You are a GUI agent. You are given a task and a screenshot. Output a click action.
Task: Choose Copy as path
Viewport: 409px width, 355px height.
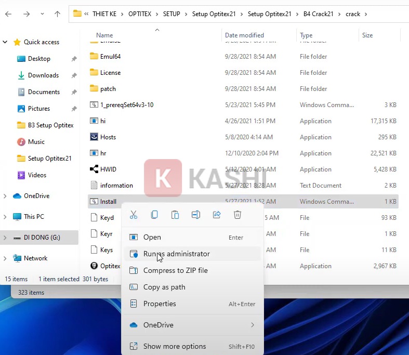click(x=192, y=287)
